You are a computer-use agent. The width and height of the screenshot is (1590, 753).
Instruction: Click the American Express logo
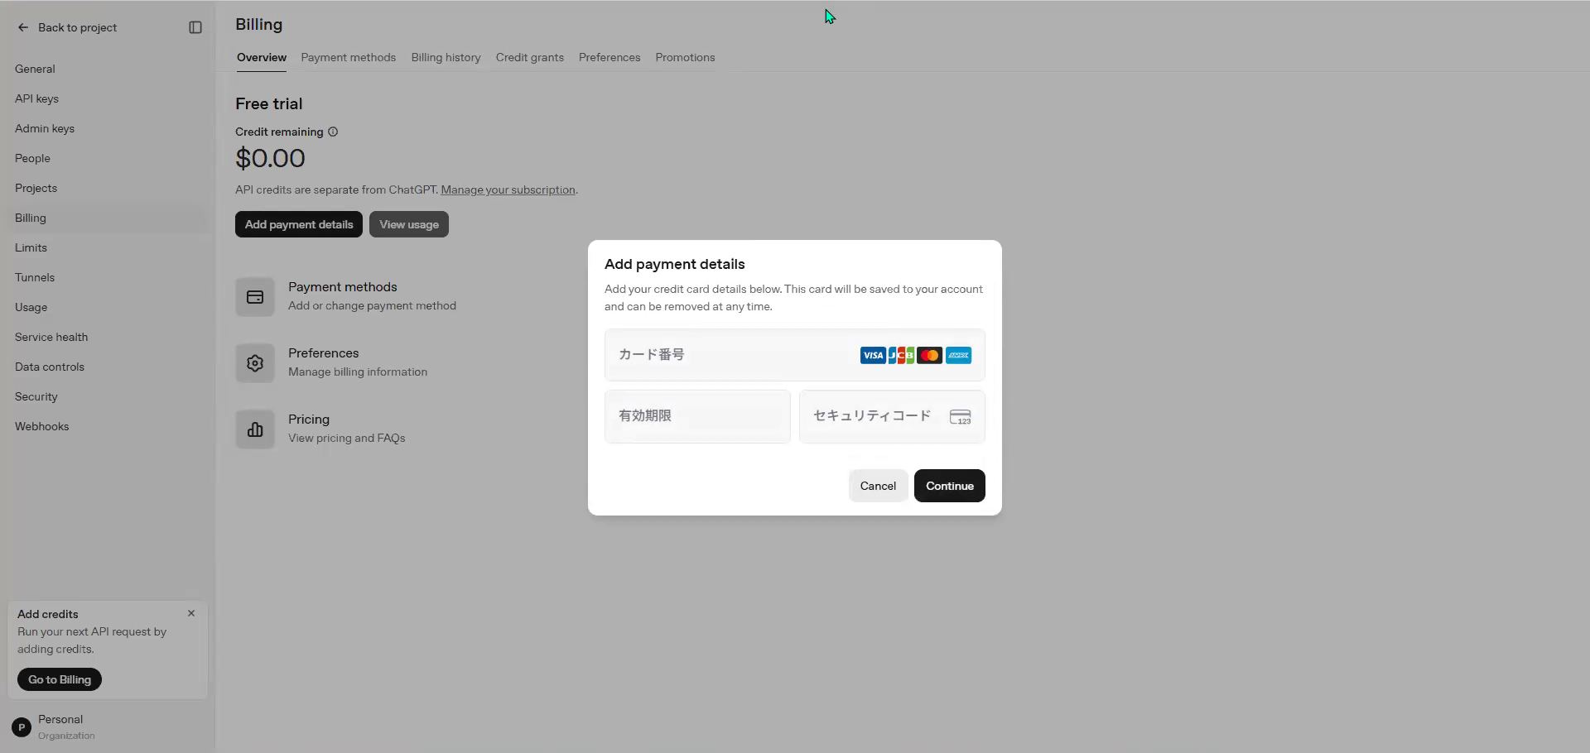pos(959,355)
